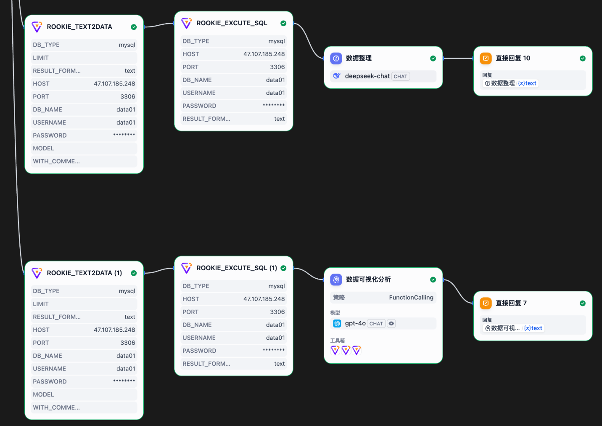
Task: Select the deepseek-chat model row
Action: (383, 76)
